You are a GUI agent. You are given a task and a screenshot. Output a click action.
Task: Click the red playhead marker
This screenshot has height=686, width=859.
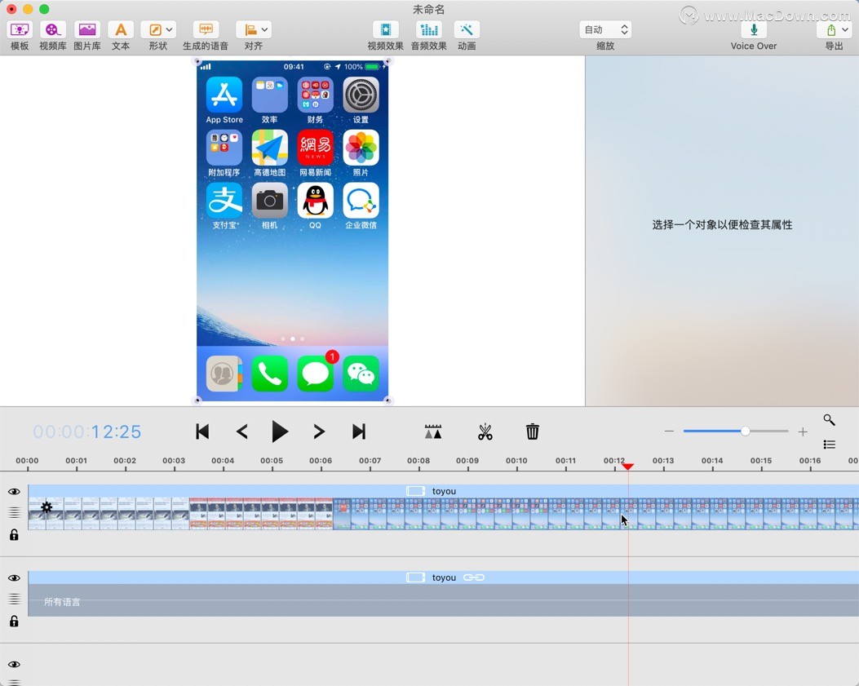click(628, 467)
